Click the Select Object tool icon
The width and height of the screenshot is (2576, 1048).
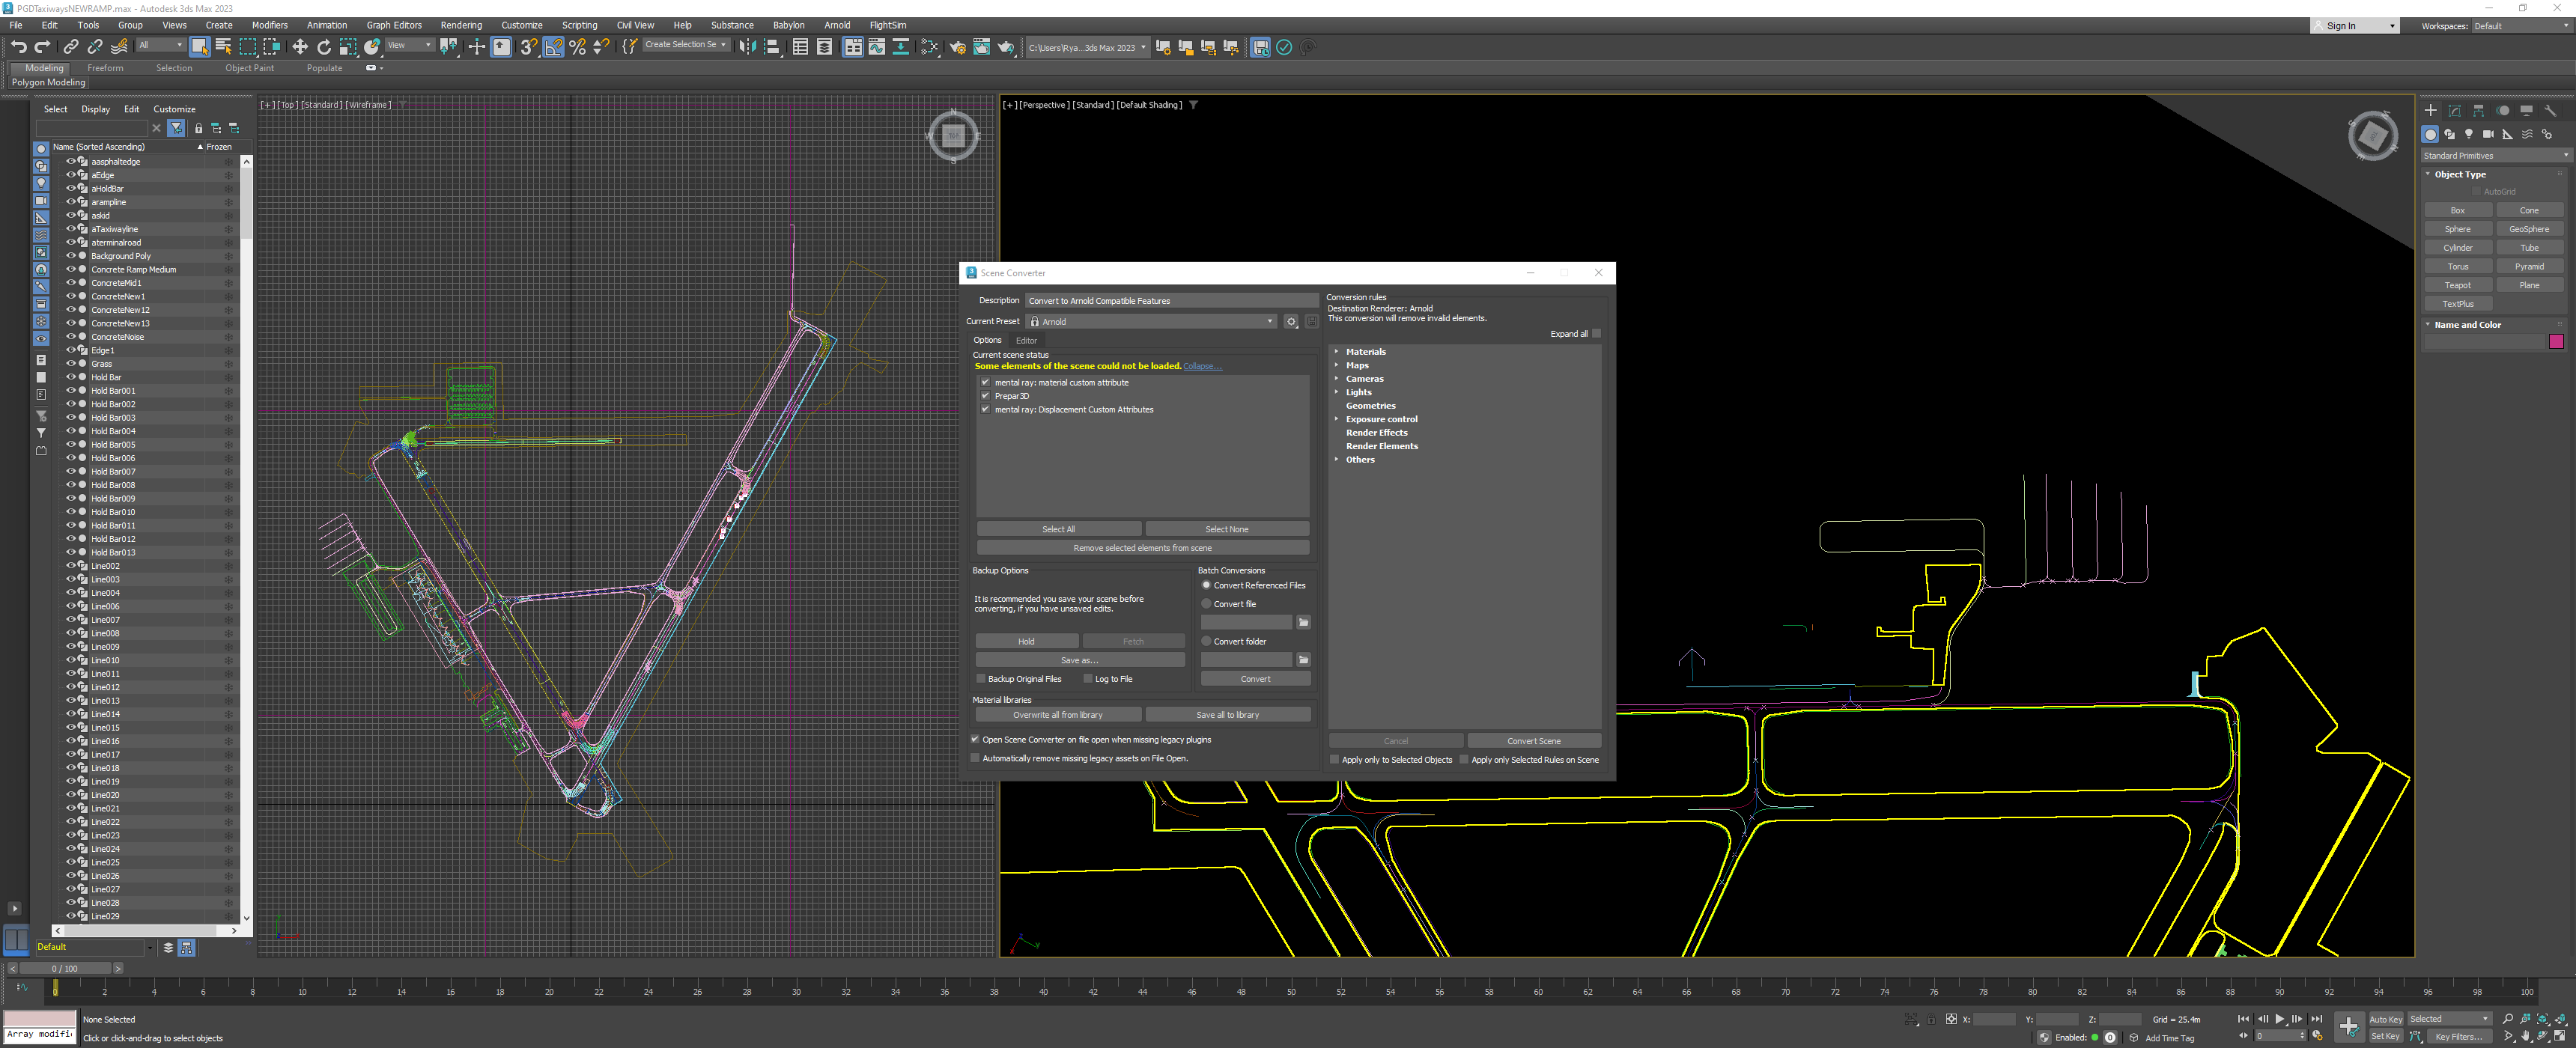(199, 47)
